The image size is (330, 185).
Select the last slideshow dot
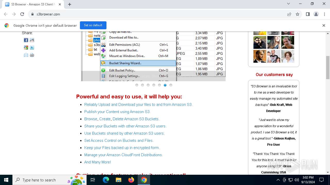coord(171,85)
